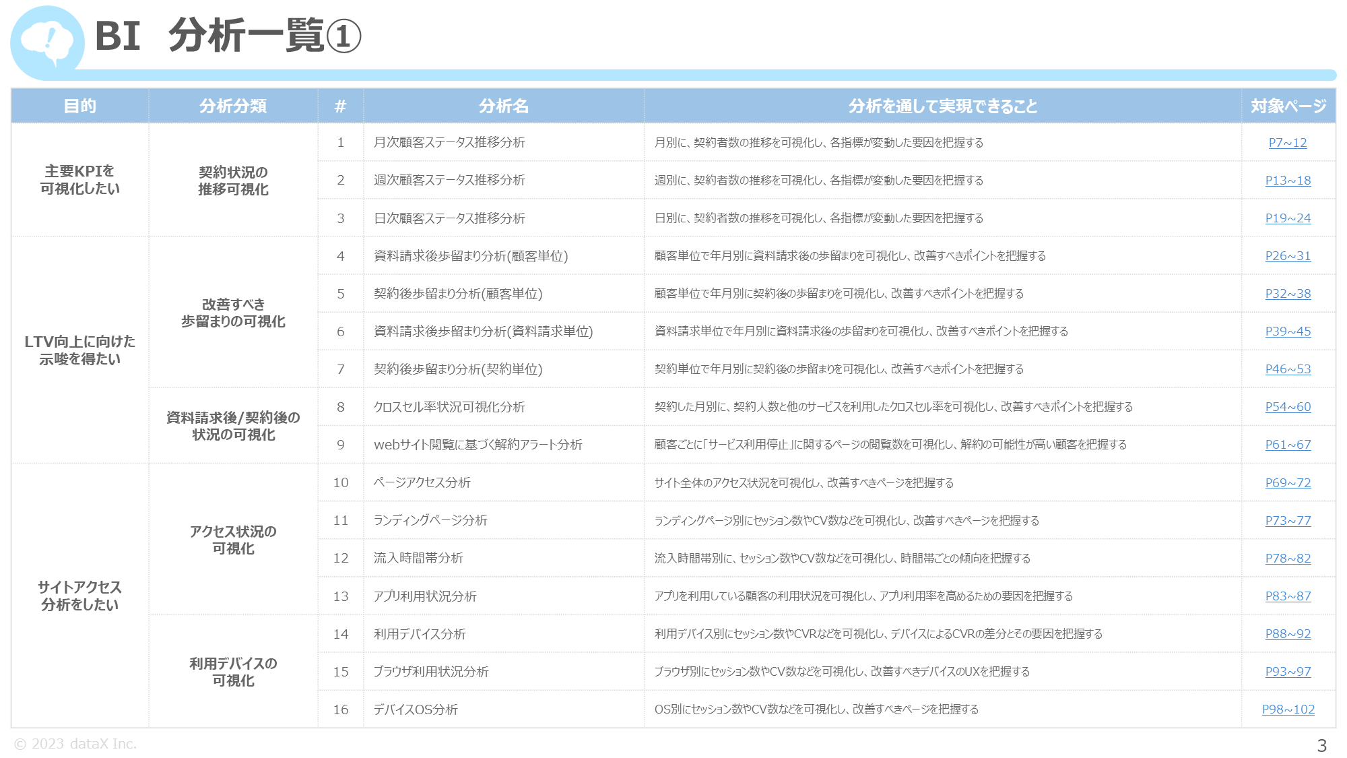
Task: Click the LTV向上に向けた示唆を得たい purpose cell
Action: tap(80, 350)
